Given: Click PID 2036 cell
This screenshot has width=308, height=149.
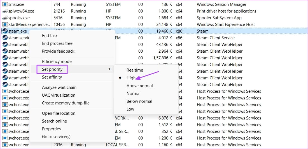Looking at the screenshot, I should (x=58, y=145).
